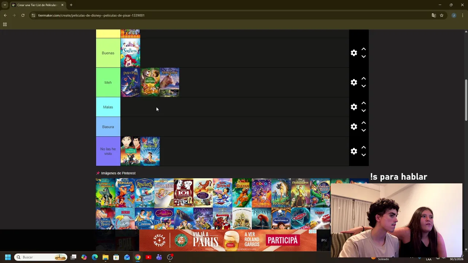Screen dimensions: 468x263
Task: Move Meh tier up with arrow
Action: pos(363,79)
